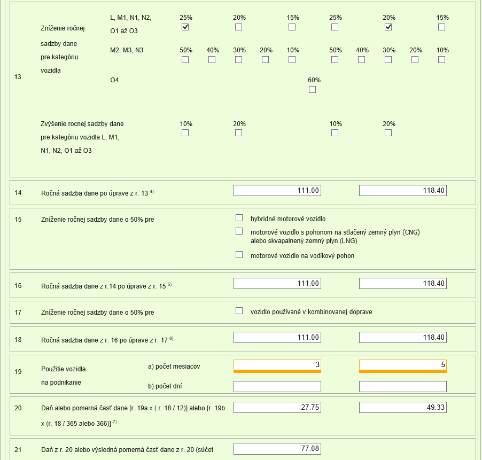Click the 'a) počet mesiacov' label
Screen dimensions: 482x460
pos(174,367)
